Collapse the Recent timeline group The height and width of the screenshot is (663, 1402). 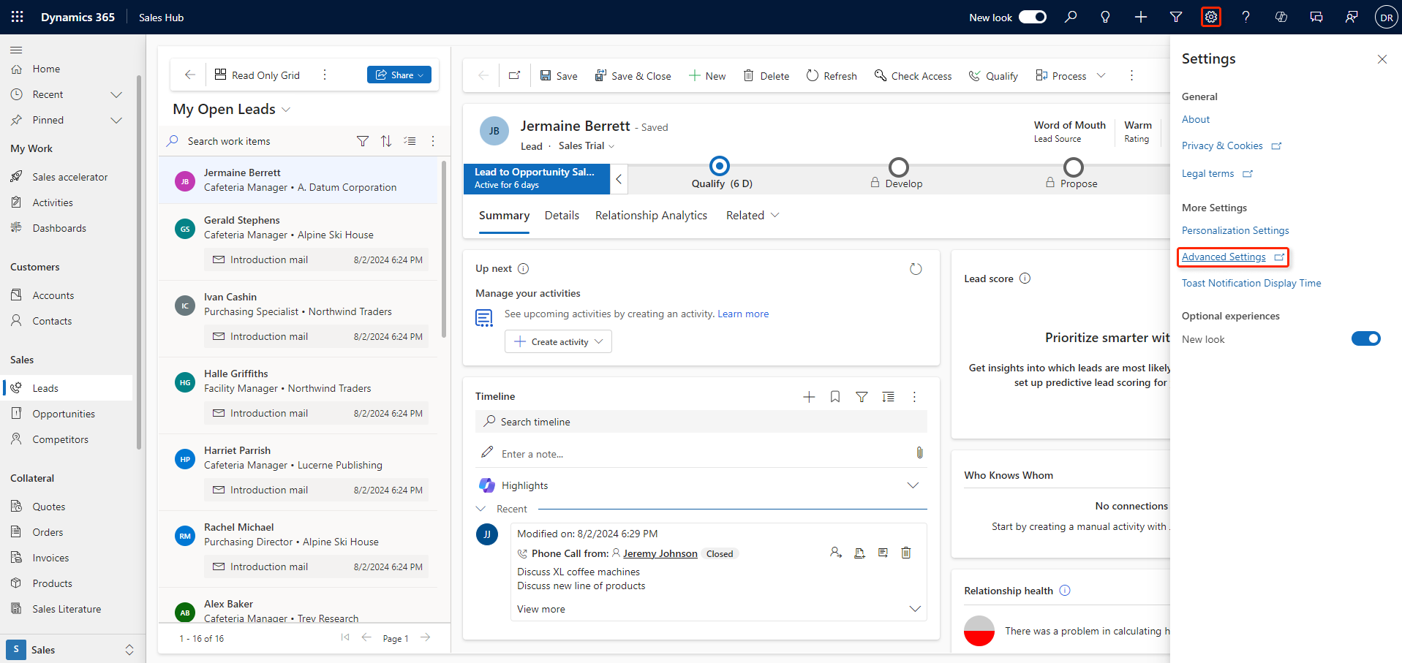click(480, 509)
